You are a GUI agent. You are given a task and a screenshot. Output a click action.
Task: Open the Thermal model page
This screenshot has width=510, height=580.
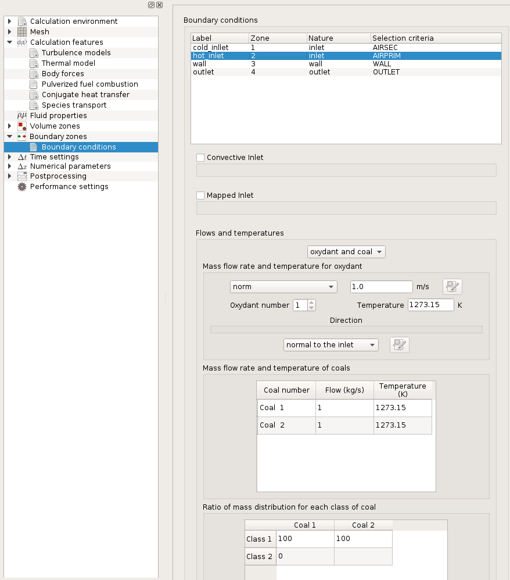point(69,63)
